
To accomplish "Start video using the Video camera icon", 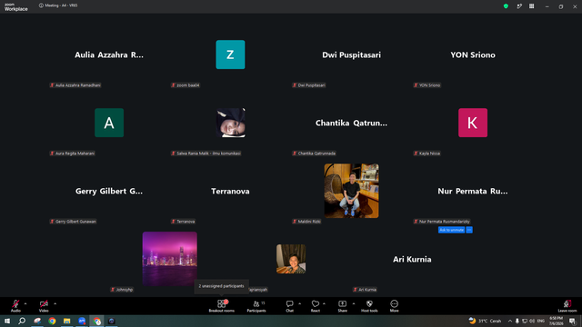I will click(44, 305).
